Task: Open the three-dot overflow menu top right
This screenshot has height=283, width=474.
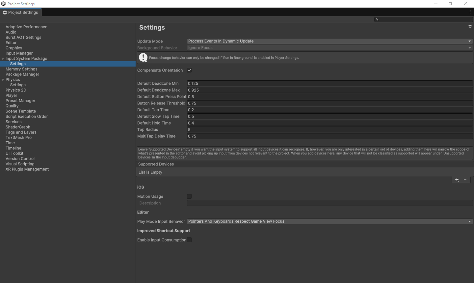Action: coord(470,12)
